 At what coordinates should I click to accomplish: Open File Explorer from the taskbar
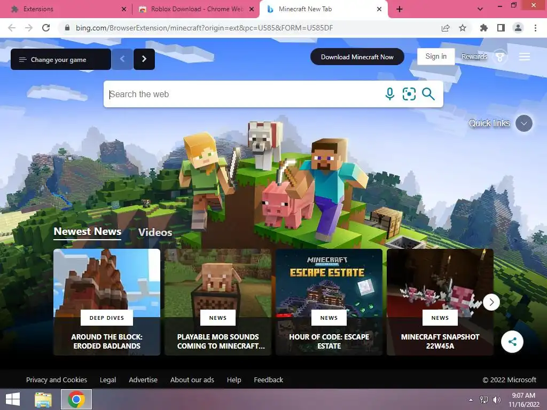43,399
